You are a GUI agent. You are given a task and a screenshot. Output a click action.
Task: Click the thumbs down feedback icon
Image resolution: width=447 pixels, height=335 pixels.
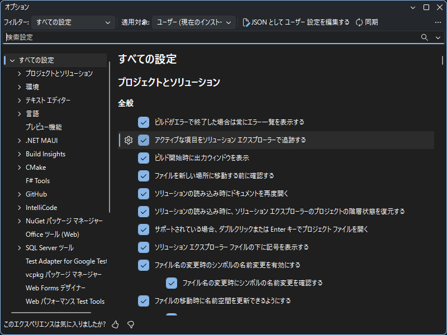click(131, 324)
